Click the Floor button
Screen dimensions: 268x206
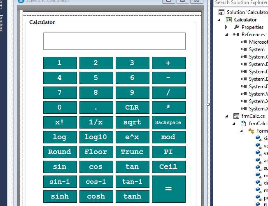click(x=96, y=152)
